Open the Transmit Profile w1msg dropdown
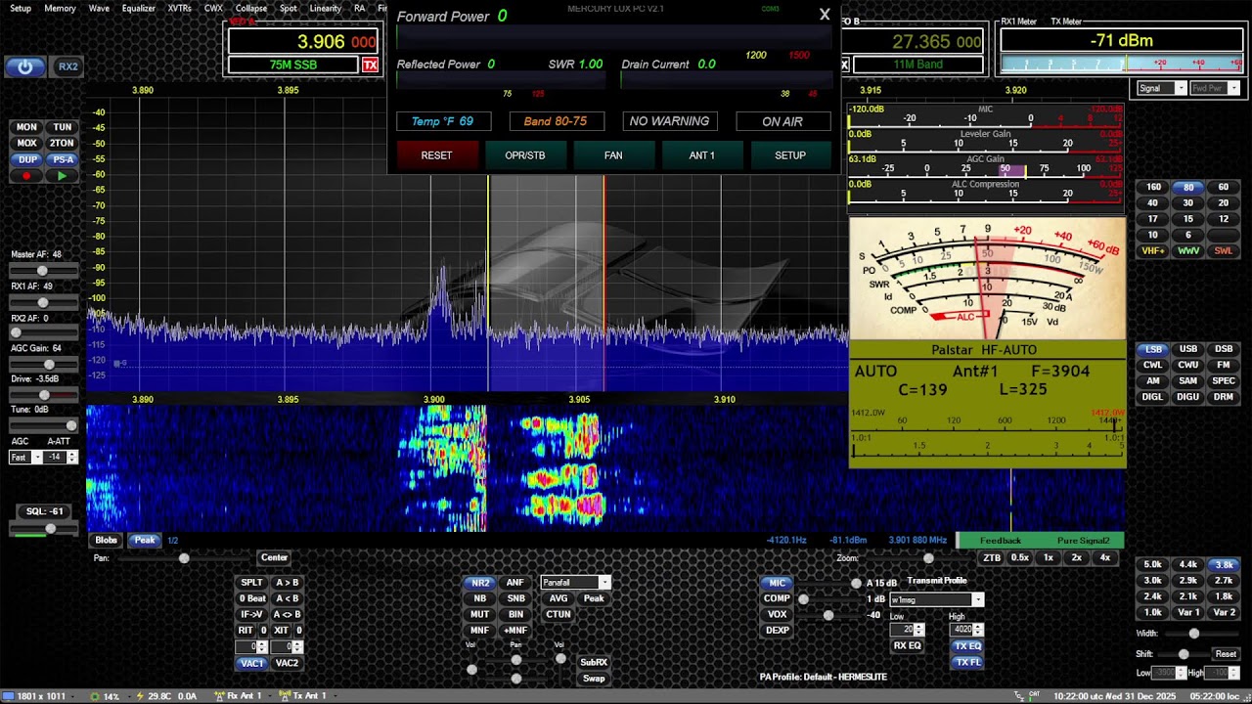The height and width of the screenshot is (704, 1252). 977,599
